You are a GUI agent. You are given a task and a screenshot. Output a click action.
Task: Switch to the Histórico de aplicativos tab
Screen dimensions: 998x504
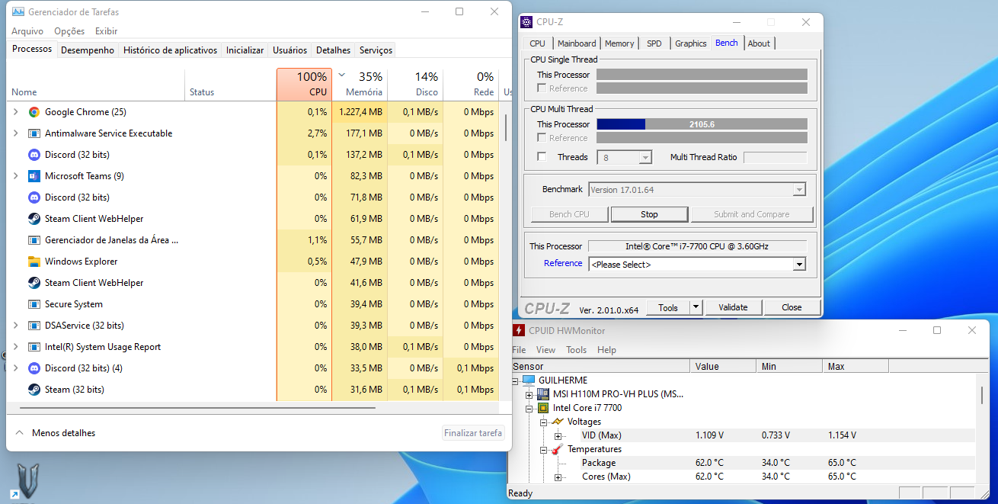pos(171,50)
